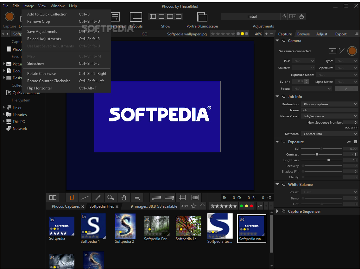
Task: Click the reset adjustments arrow next to Initial
Action: tap(284, 16)
